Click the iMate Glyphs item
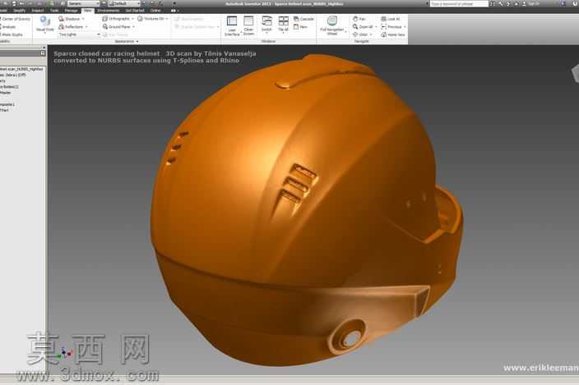 pyautogui.click(x=12, y=34)
